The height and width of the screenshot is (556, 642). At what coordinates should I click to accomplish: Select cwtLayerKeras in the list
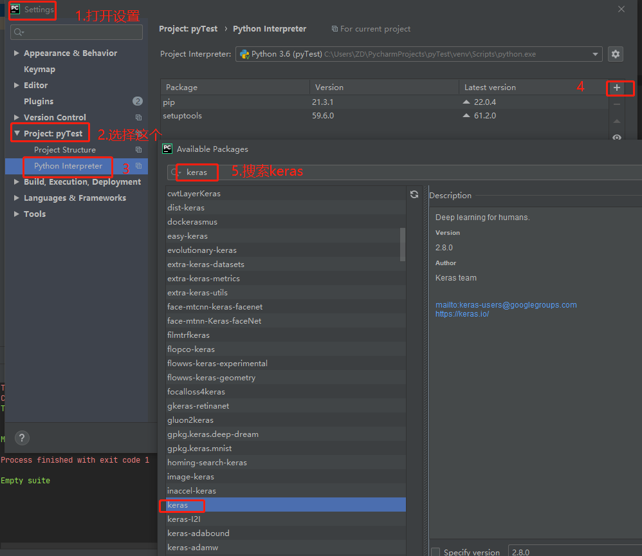(286, 194)
